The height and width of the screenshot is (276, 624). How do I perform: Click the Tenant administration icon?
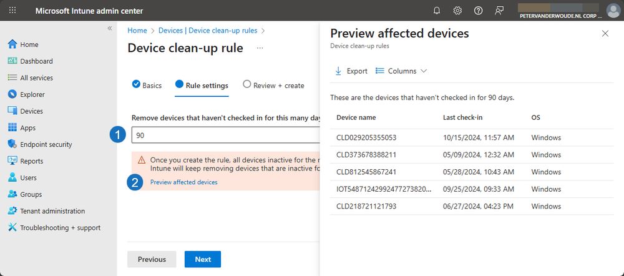click(12, 211)
